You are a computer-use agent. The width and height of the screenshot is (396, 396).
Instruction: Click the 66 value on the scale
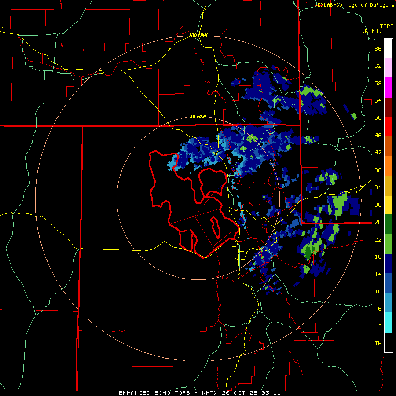pos(378,49)
